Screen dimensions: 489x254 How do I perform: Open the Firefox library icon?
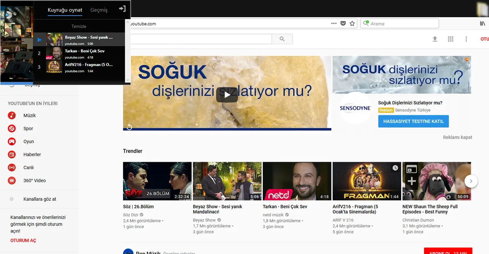pos(483,24)
